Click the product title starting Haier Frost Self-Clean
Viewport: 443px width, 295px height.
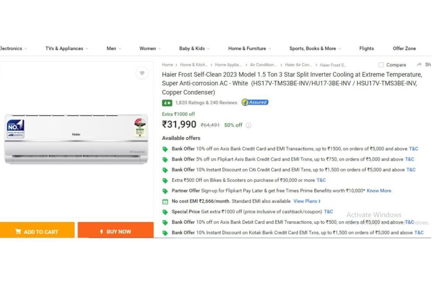coord(292,83)
